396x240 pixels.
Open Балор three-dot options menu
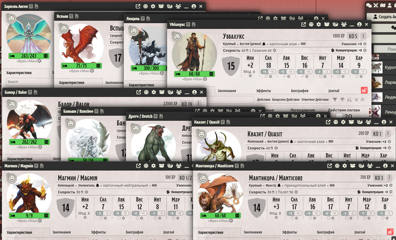point(198,104)
